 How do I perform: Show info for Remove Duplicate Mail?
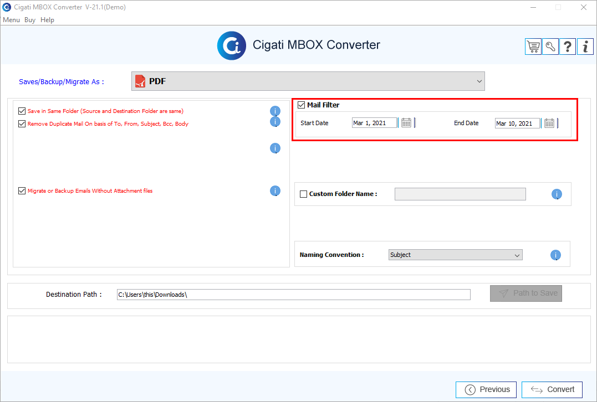pyautogui.click(x=275, y=122)
